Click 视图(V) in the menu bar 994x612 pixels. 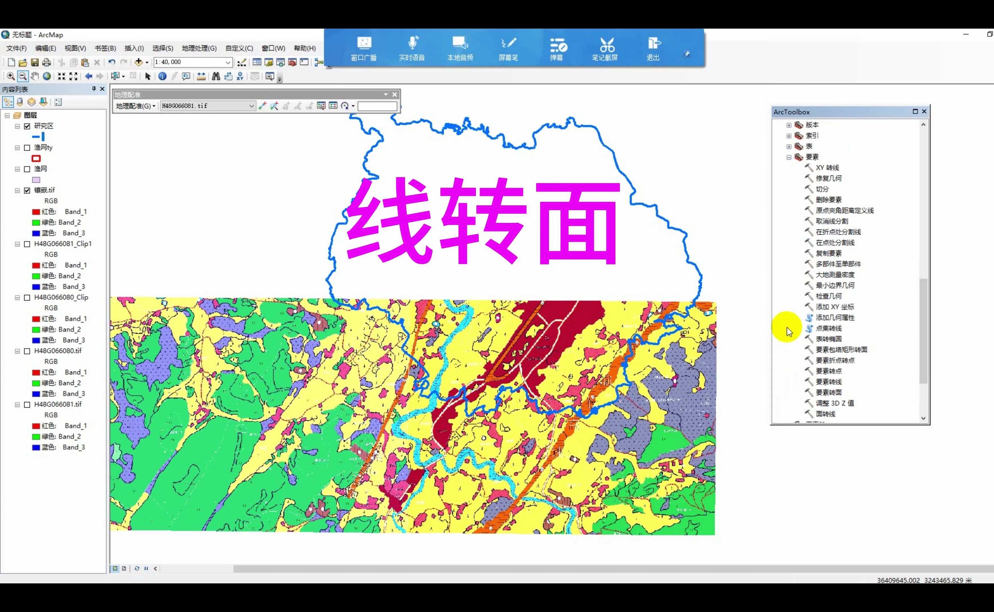(x=73, y=48)
